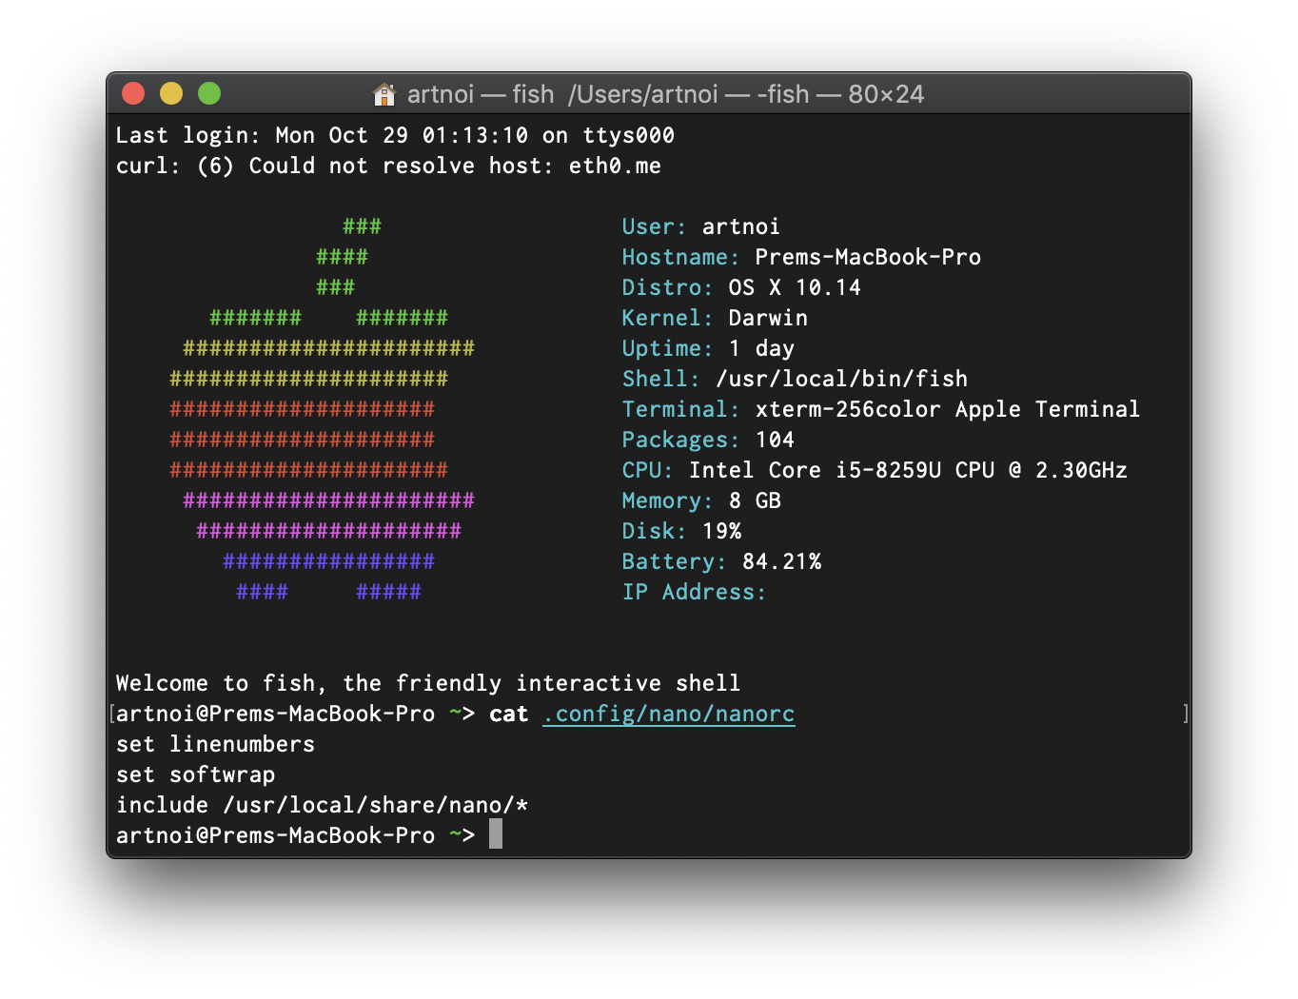Click the yellow minimize window button
Viewport: 1298px width, 999px height.
click(171, 93)
